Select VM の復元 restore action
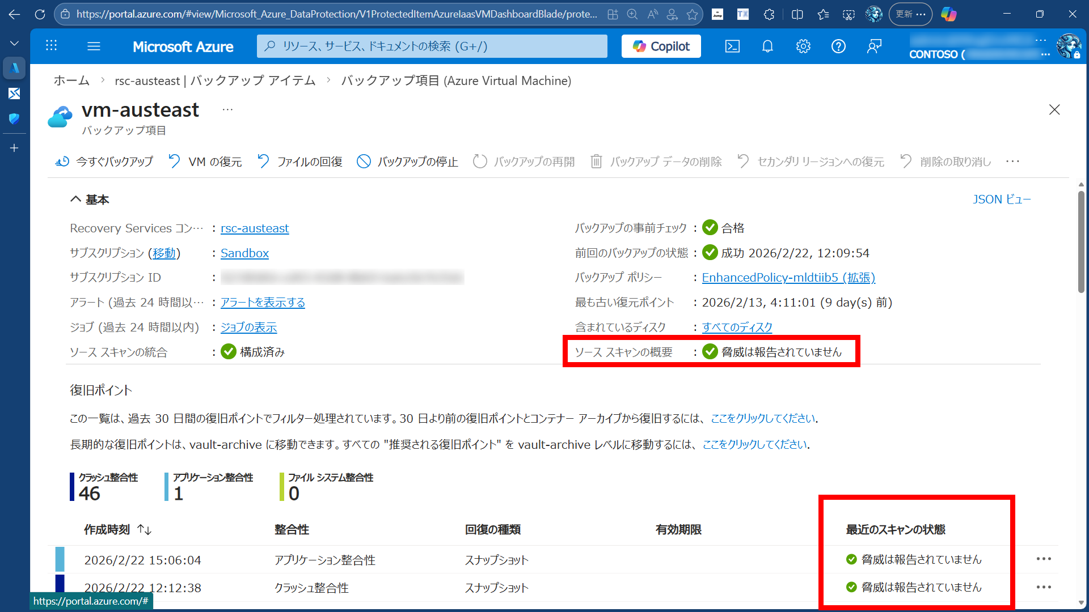1089x612 pixels. (205, 161)
